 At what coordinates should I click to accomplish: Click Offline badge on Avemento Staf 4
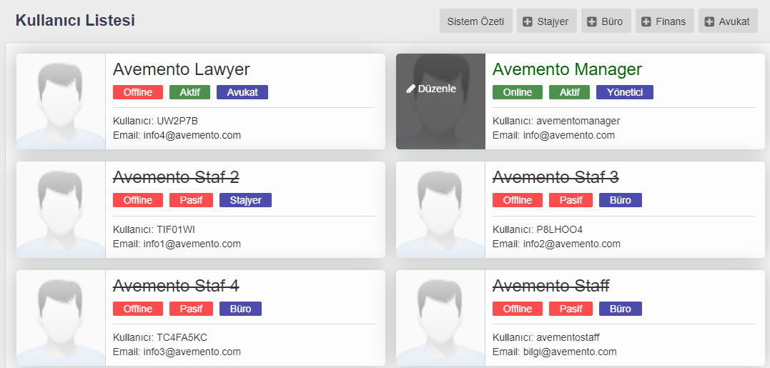coord(138,309)
